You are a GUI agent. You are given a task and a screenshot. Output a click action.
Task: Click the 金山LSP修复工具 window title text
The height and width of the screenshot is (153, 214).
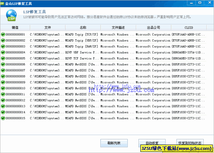point(18,3)
